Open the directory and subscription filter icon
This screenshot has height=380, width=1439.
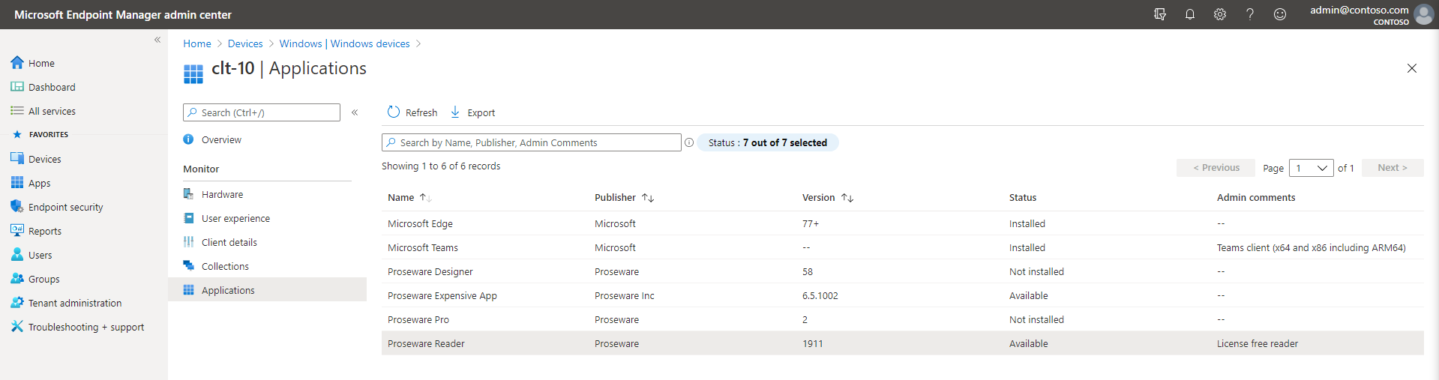(x=1159, y=14)
